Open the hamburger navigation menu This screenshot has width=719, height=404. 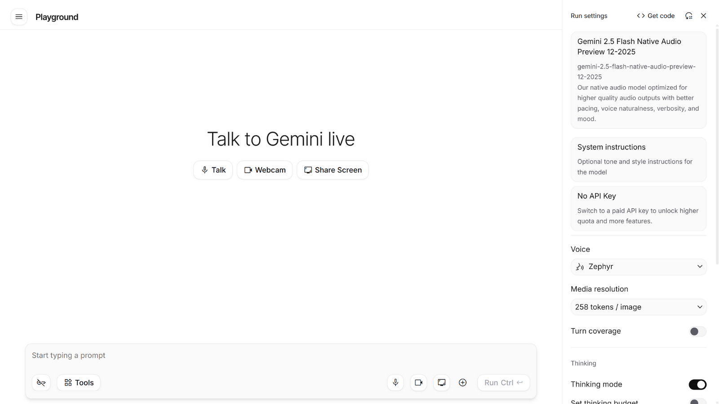tap(19, 17)
